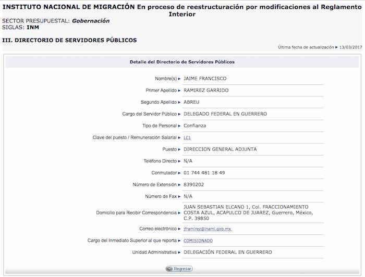Image resolution: width=365 pixels, height=277 pixels.
Task: Click the Detalle del Directorio de Servidores Públicos header
Action: point(182,62)
